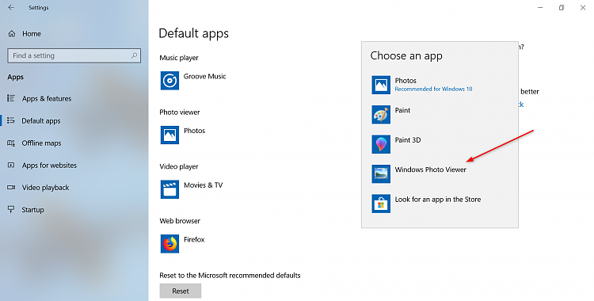Click the Video playback icon

(x=11, y=187)
